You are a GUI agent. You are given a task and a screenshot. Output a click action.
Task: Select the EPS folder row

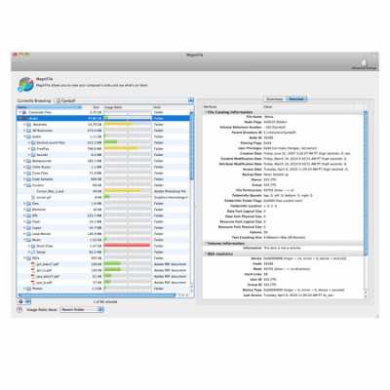click(x=103, y=215)
